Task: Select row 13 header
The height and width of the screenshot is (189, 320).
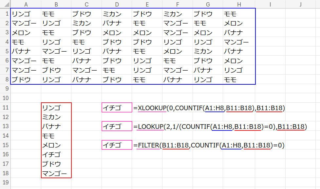Action: 5,126
